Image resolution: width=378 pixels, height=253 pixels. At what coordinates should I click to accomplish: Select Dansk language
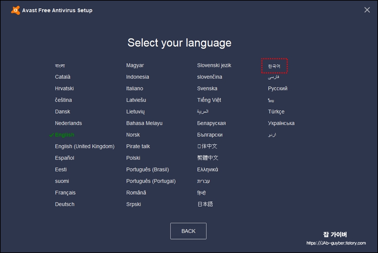point(62,112)
